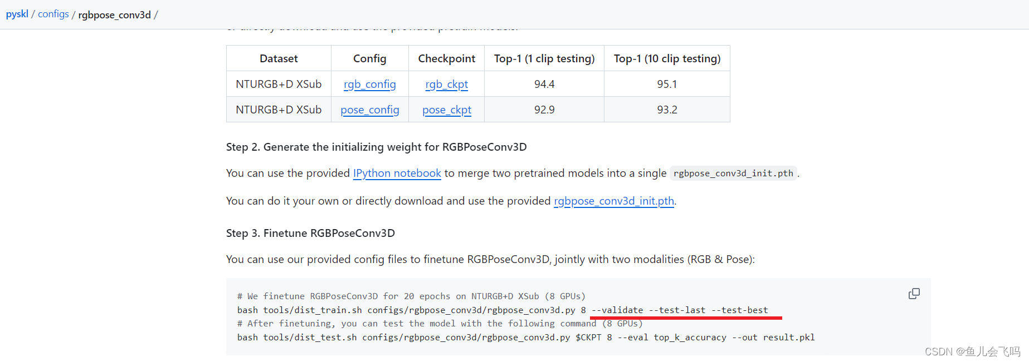
Task: Download checkpoint via the pose_ckpt link
Action: (446, 110)
